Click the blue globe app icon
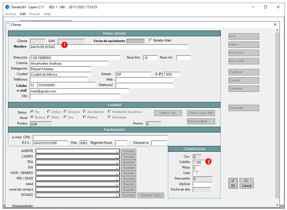Screen dimensions: 287x210 click(7, 7)
